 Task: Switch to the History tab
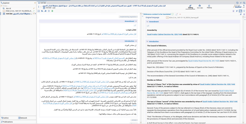209,6
